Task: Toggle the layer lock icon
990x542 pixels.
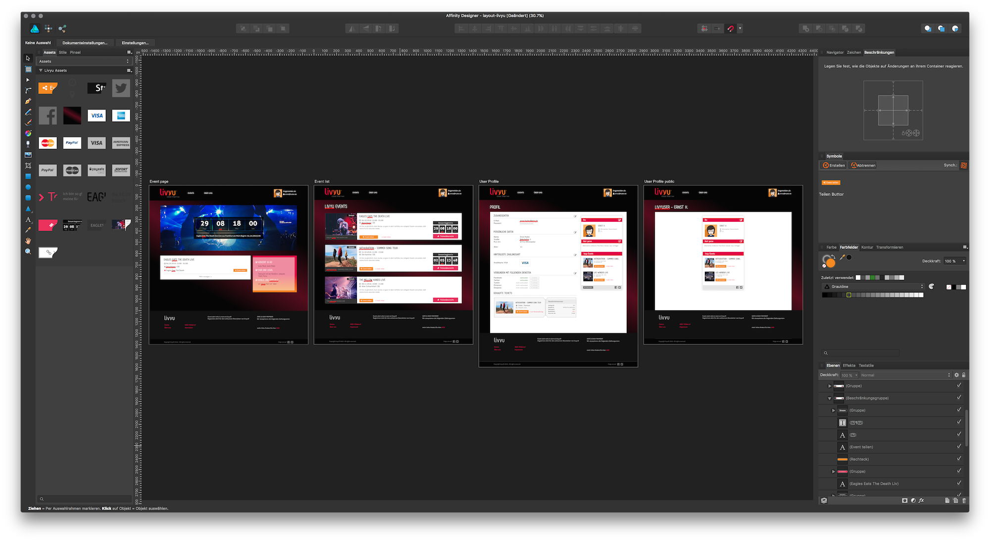Action: [x=964, y=375]
